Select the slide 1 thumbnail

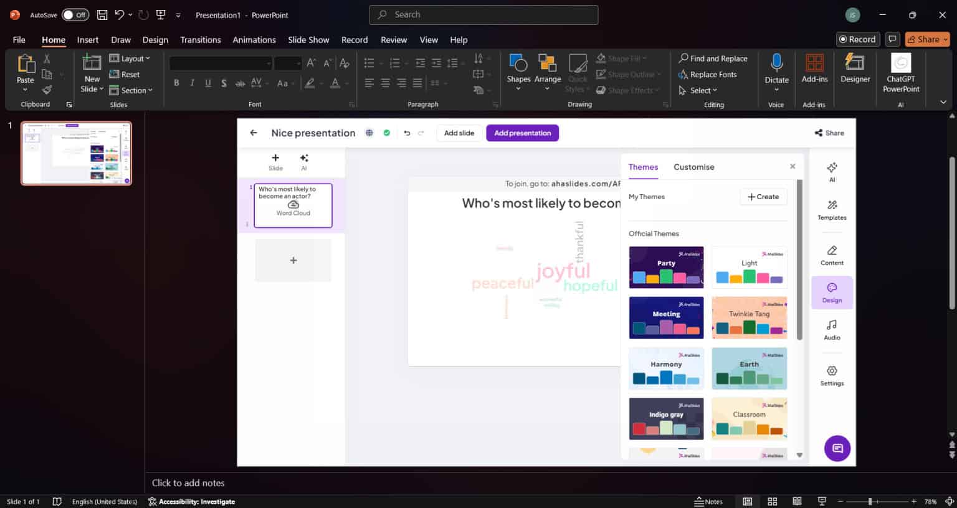76,154
